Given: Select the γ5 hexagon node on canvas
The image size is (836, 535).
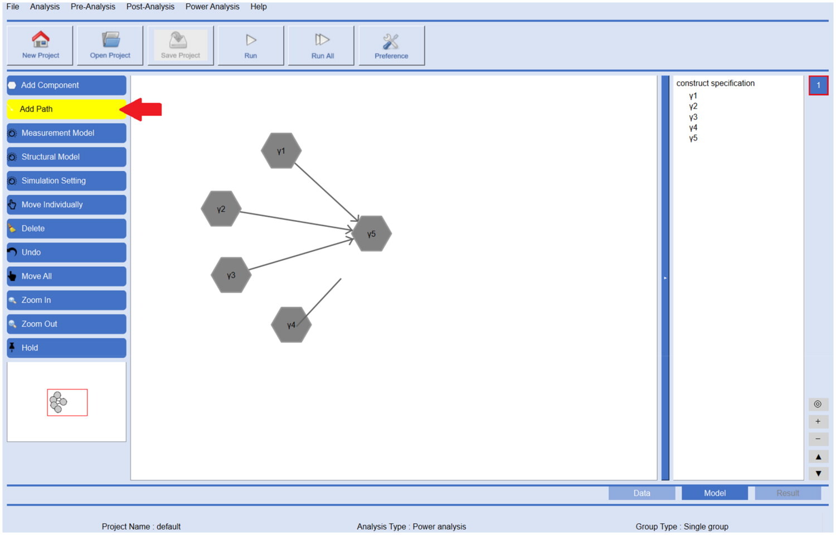Looking at the screenshot, I should 372,234.
